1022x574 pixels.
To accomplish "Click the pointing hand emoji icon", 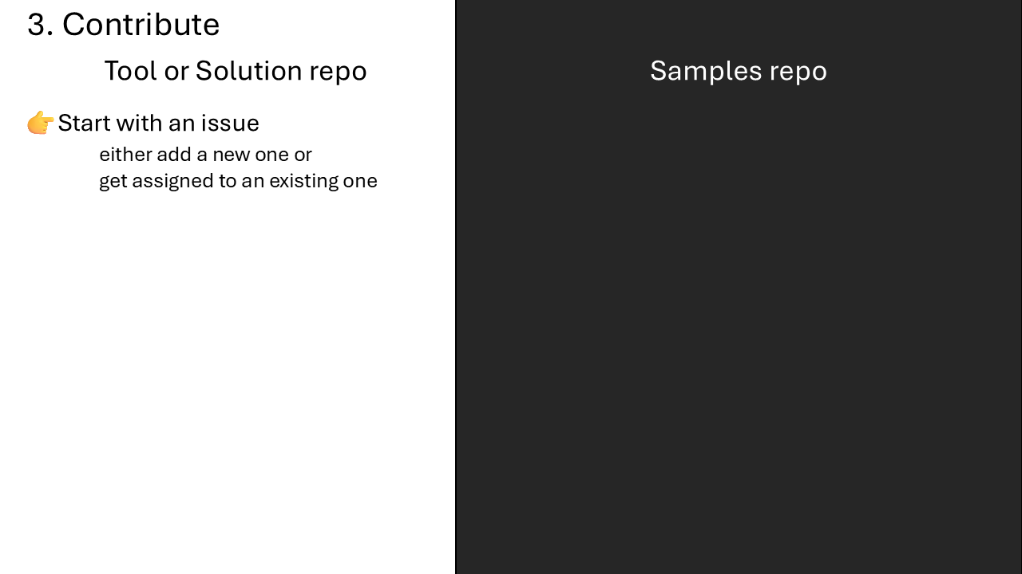I will 41,123.
